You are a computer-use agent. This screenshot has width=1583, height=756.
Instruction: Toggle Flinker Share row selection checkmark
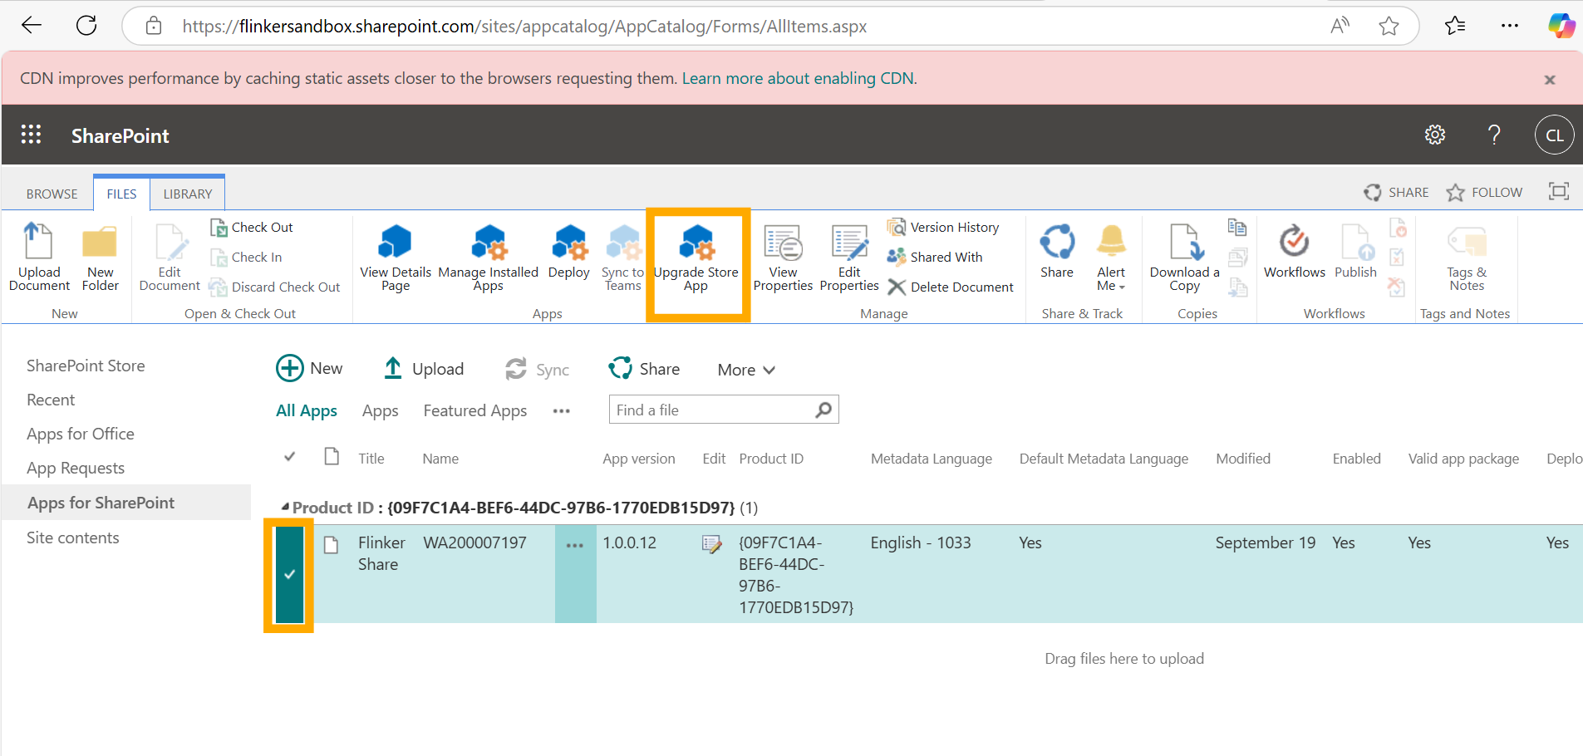(x=289, y=574)
